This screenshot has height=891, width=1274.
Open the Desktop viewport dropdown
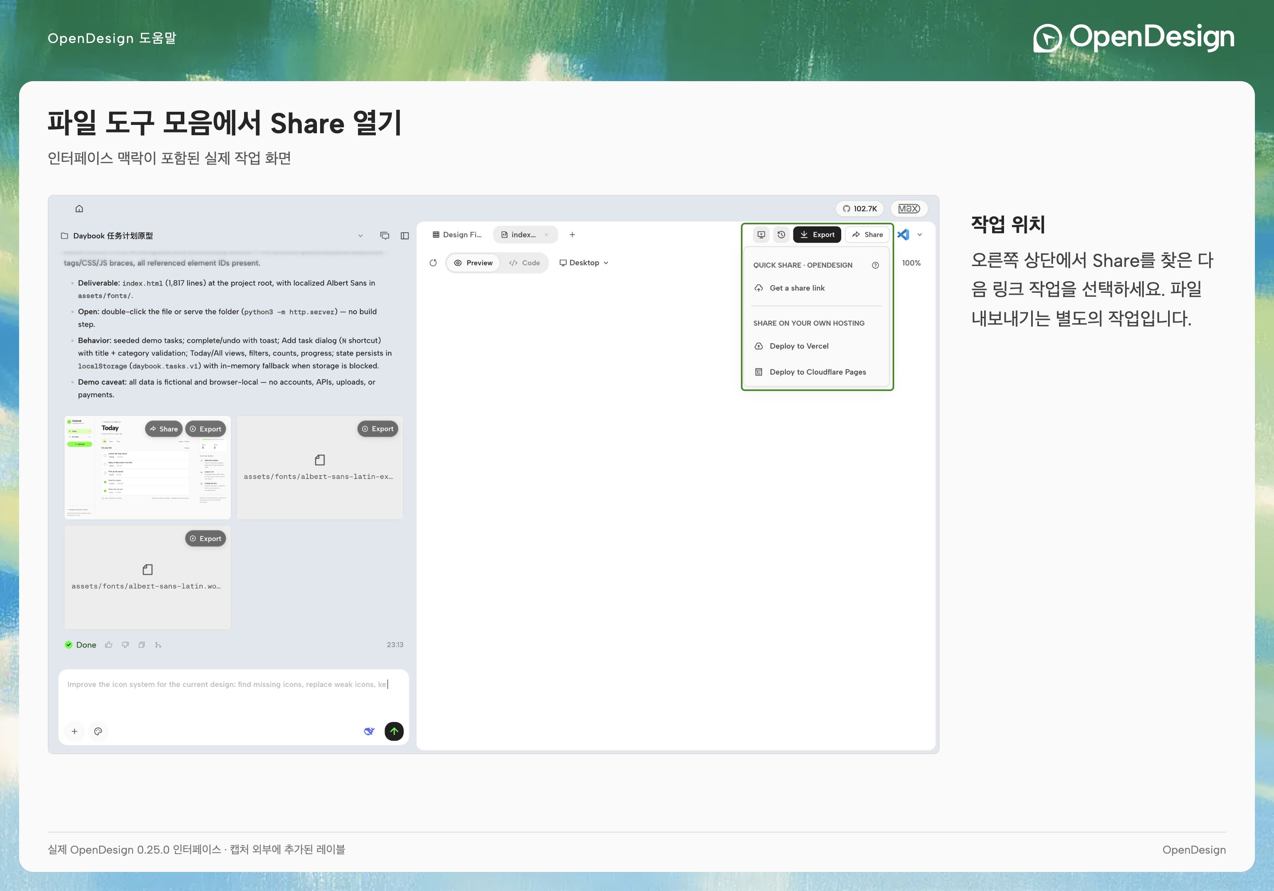click(584, 263)
